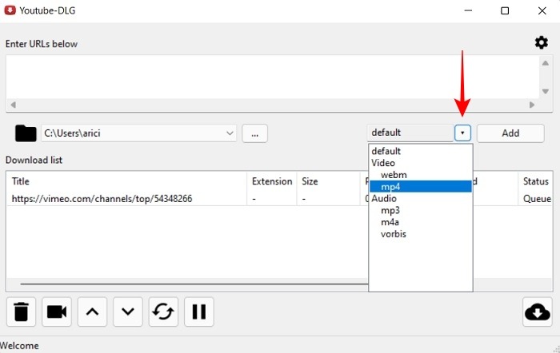560x353 pixels.
Task: Click the Size column header
Action: point(328,181)
